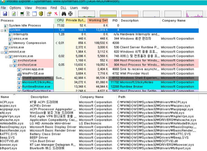The height and width of the screenshot is (151, 207).
Task: Select the WmiPrvSE.exe process row
Action: [x=99, y=74]
